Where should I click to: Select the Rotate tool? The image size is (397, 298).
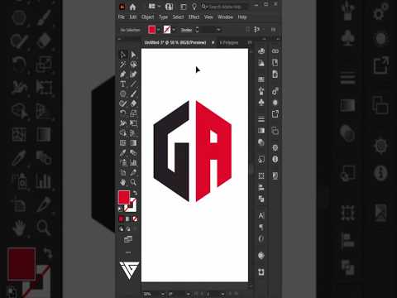click(x=123, y=113)
